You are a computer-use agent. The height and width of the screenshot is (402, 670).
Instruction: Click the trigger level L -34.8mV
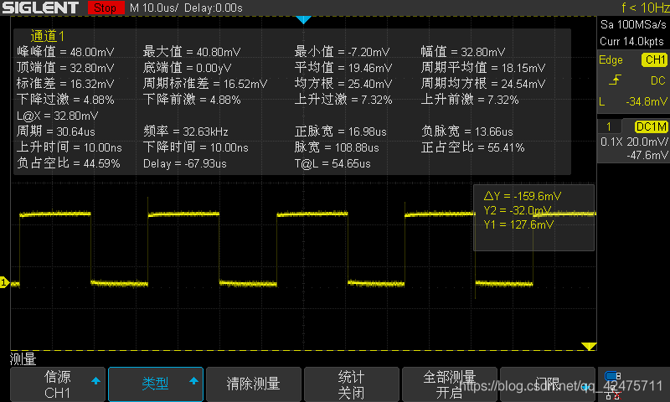pos(633,101)
